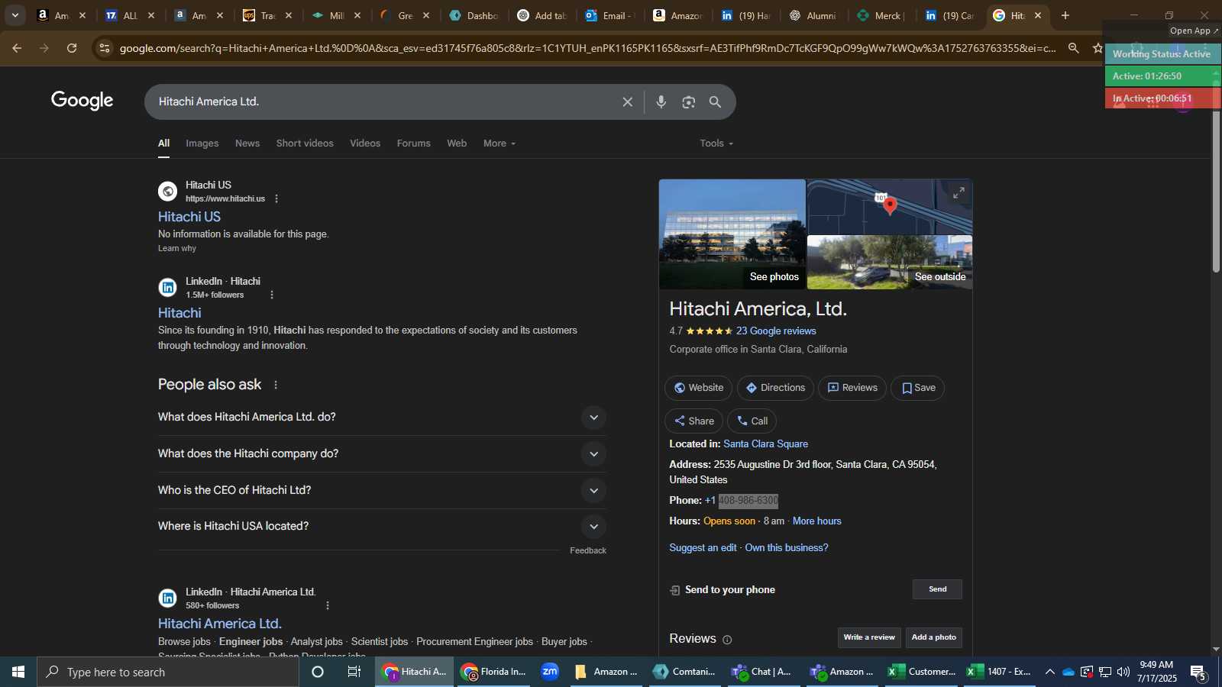Switch to the Alumni browser tab
Image resolution: width=1222 pixels, height=687 pixels.
[x=813, y=15]
